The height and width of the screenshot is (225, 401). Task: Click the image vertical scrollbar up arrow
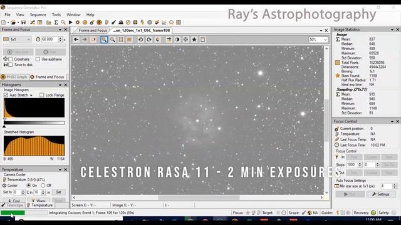[x=326, y=49]
